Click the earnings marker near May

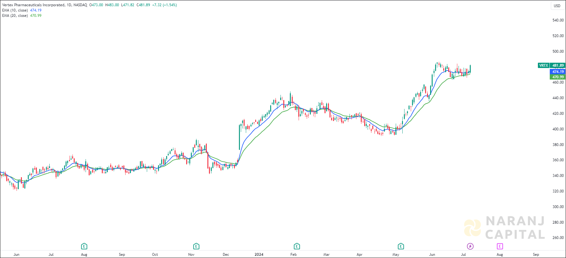coord(401,246)
